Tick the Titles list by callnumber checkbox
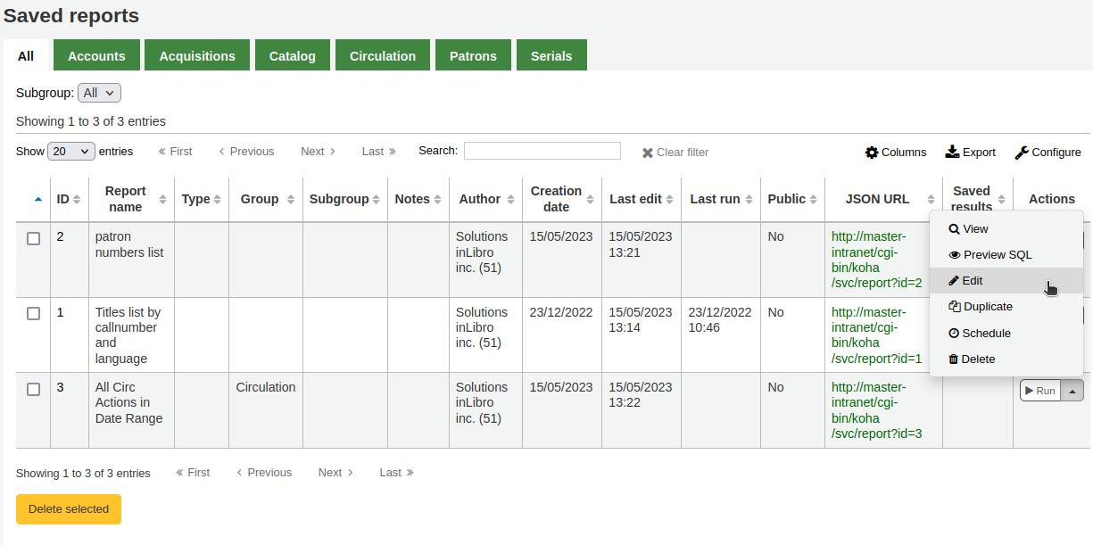The height and width of the screenshot is (545, 1093). pos(33,313)
